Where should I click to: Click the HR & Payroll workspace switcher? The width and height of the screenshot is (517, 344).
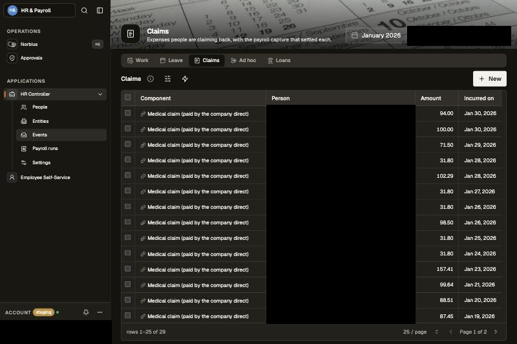pyautogui.click(x=39, y=10)
